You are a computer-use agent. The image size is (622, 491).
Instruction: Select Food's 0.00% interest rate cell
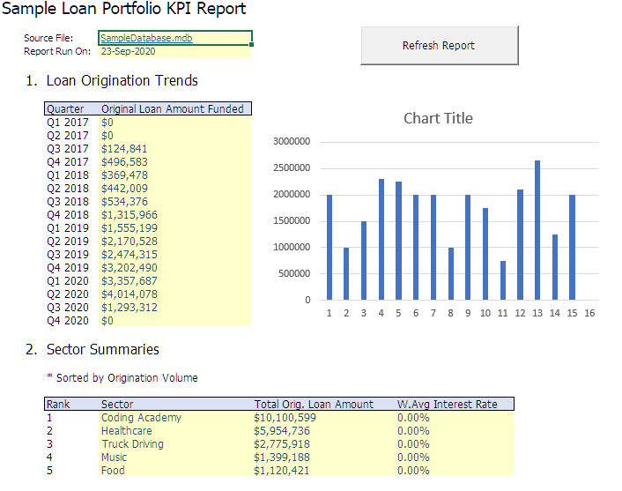413,471
